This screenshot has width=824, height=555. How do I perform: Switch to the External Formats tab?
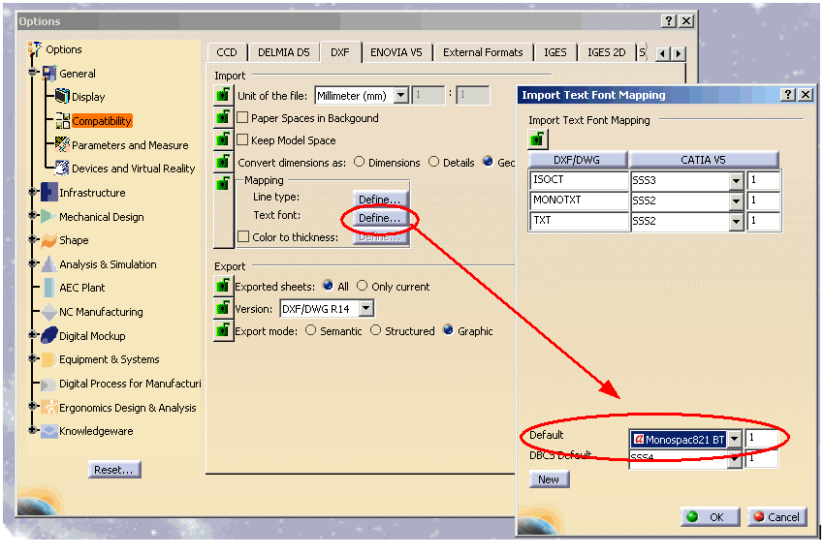pos(483,52)
